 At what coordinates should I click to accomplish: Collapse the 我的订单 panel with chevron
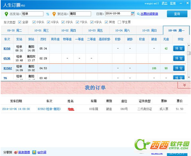click(x=184, y=85)
